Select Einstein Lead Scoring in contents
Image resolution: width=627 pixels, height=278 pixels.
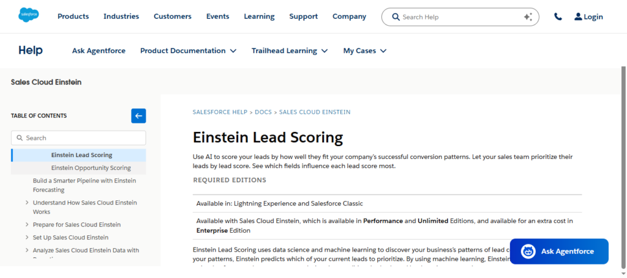(x=81, y=155)
